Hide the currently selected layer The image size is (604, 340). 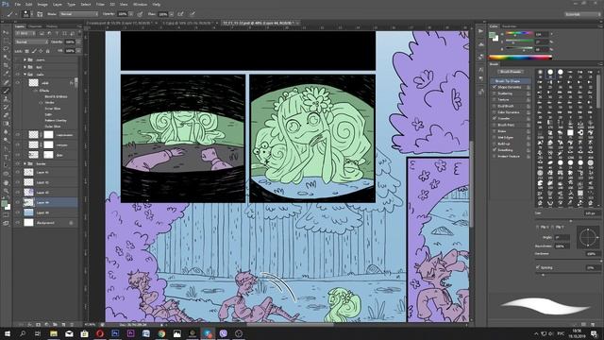[x=18, y=202]
